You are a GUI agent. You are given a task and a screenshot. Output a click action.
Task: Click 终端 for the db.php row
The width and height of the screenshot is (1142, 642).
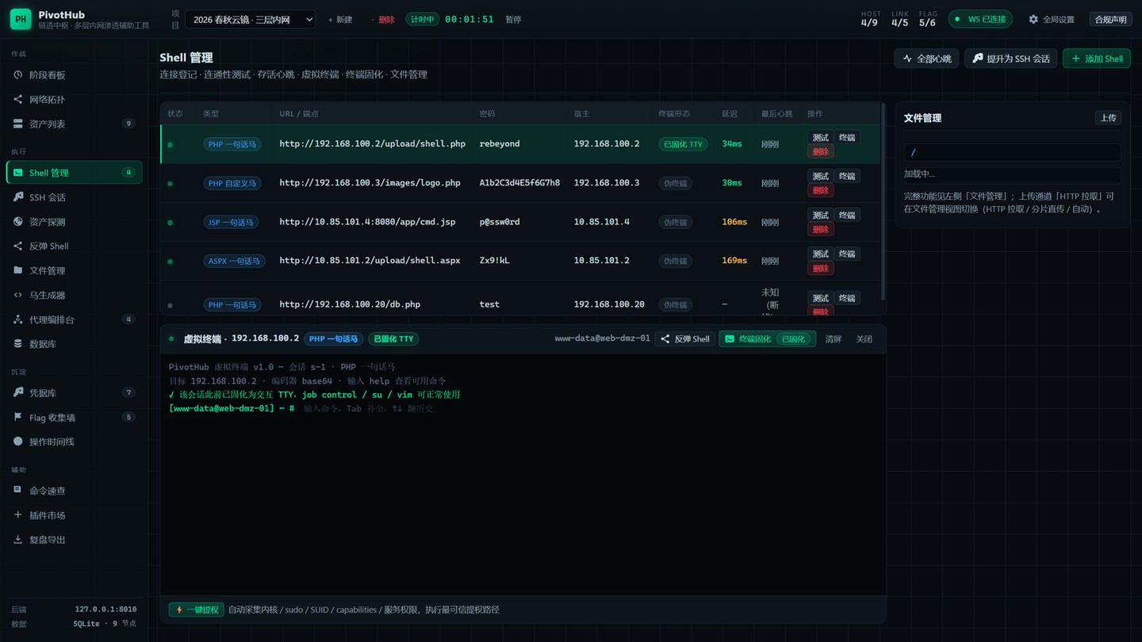pos(847,298)
